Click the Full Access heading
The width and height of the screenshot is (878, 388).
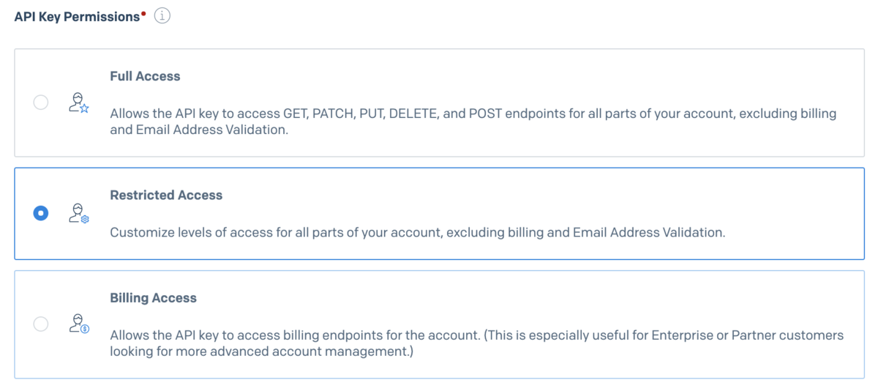[145, 76]
